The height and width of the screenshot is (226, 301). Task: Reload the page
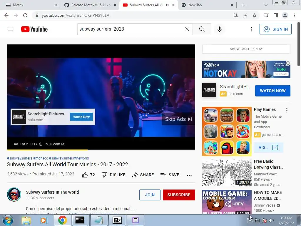(x=25, y=15)
